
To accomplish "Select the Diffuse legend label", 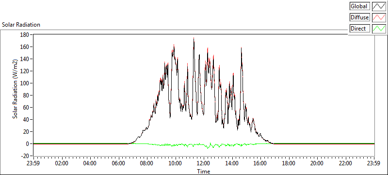I will click(x=359, y=17).
